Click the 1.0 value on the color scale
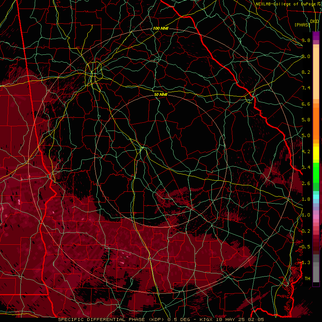Image resolution: width=322 pixels, height=322 pixels. point(306,215)
